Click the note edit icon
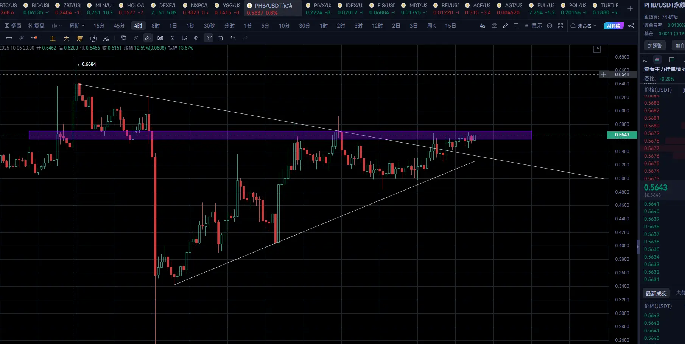Screen dimensions: 685x344 (x=184, y=38)
